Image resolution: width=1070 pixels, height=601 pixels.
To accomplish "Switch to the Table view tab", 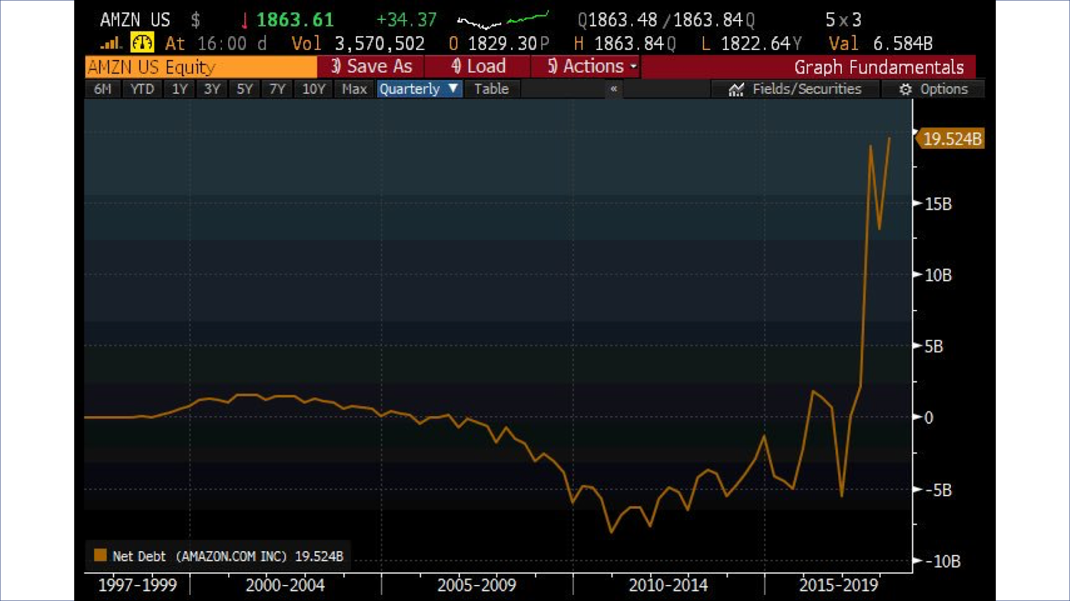I will tap(492, 89).
